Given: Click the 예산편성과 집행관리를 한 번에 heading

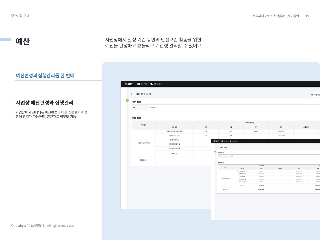Looking at the screenshot, I should [45, 75].
